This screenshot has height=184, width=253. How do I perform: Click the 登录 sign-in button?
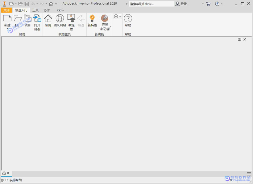(181, 4)
